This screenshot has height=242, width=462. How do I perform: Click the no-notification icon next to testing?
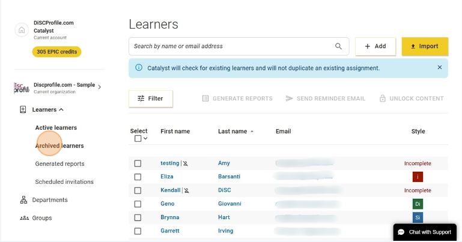[x=185, y=163]
